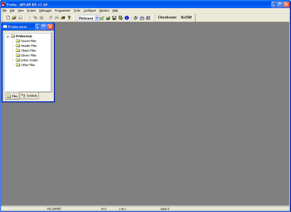Click the Print toolbar icon
Image resolution: width=291 pixels, height=212 pixels.
[51, 17]
